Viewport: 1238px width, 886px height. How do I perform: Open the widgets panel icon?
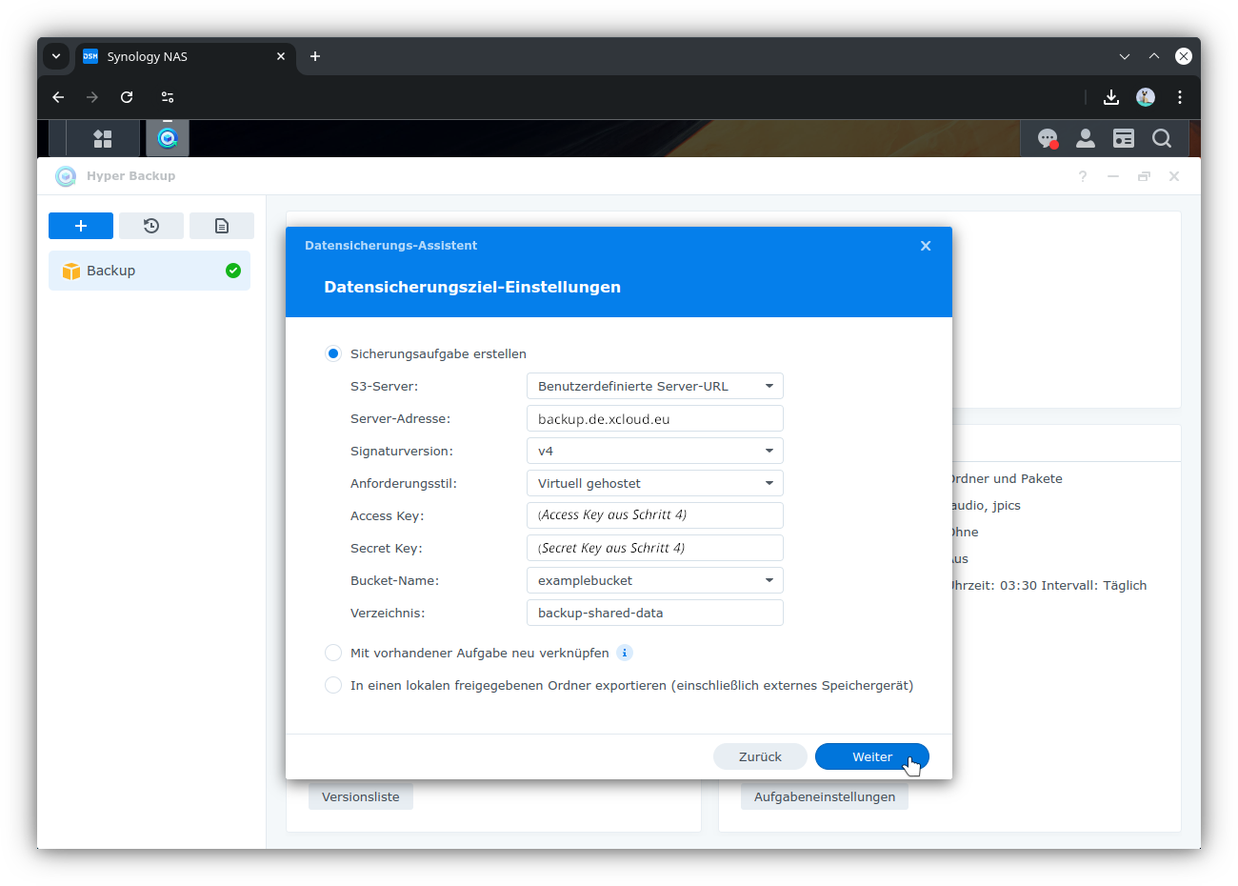[x=1124, y=138]
